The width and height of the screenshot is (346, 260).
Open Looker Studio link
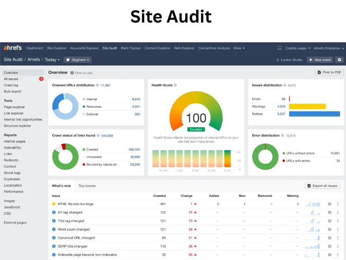pyautogui.click(x=289, y=60)
